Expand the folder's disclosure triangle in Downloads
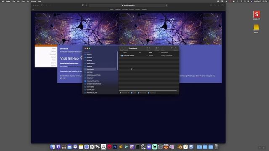 120,56
